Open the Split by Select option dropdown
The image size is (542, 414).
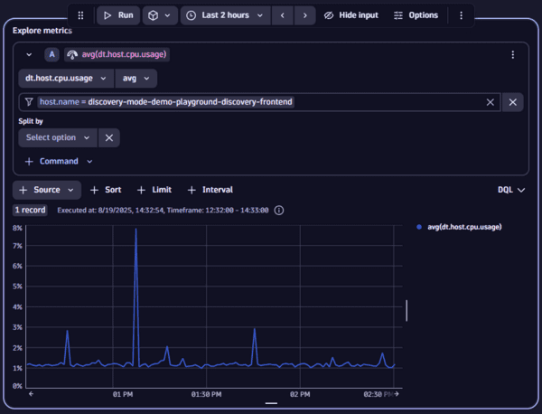coord(58,137)
